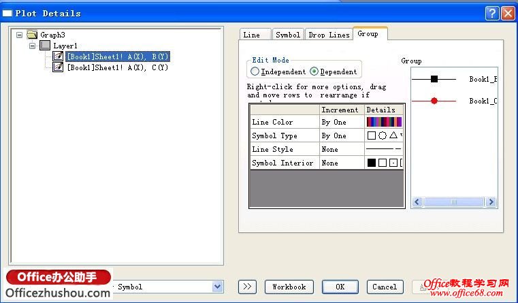The width and height of the screenshot is (518, 303).
Task: Select the Independent edit mode
Action: [255, 71]
